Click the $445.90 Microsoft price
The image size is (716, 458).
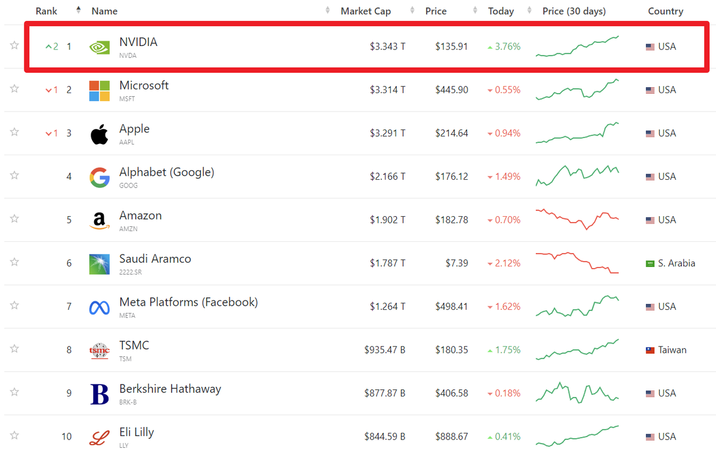click(x=452, y=90)
